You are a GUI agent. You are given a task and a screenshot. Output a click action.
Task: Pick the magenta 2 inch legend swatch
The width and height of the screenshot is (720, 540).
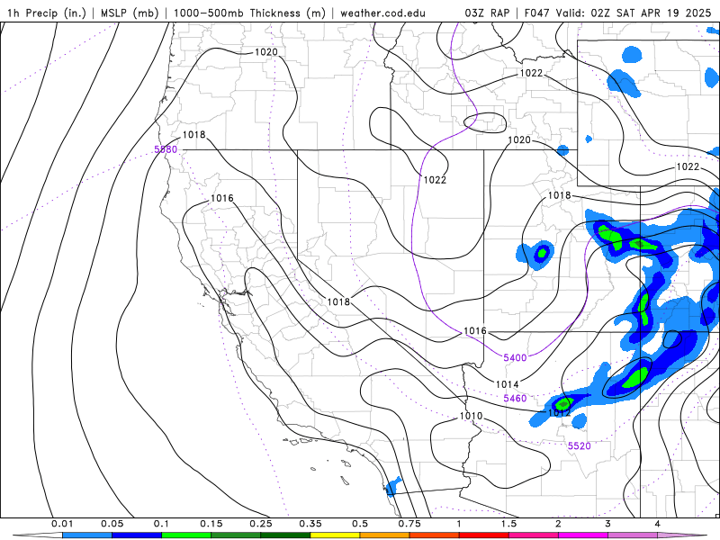[583, 535]
